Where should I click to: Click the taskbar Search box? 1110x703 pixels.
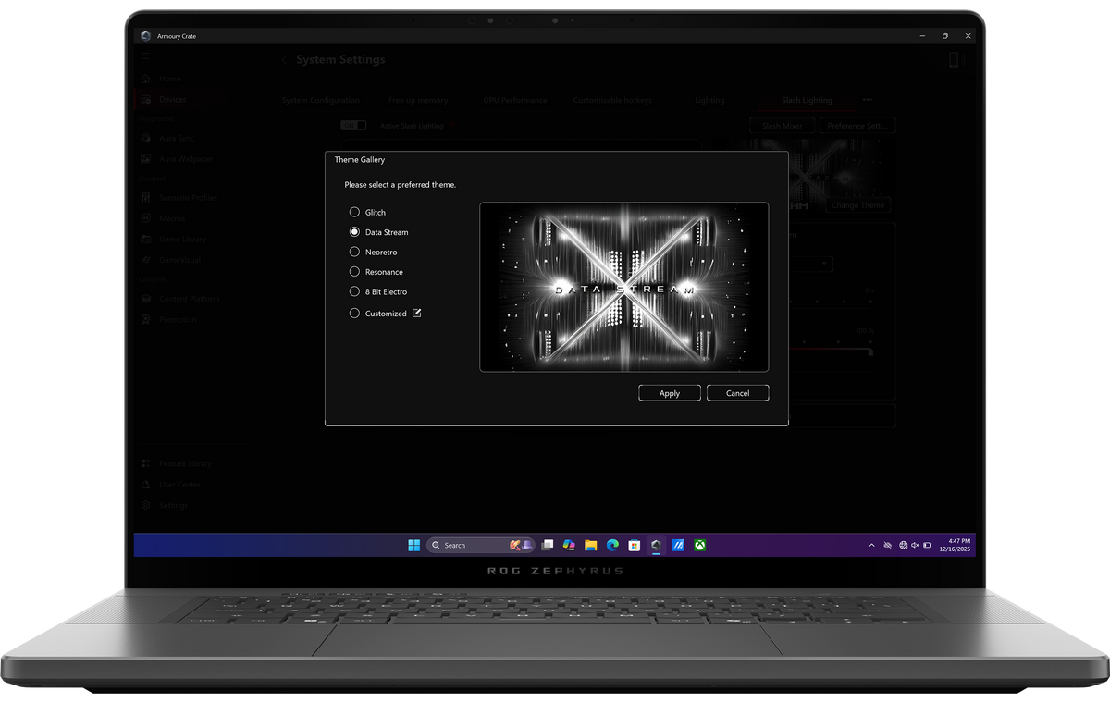[x=481, y=545]
